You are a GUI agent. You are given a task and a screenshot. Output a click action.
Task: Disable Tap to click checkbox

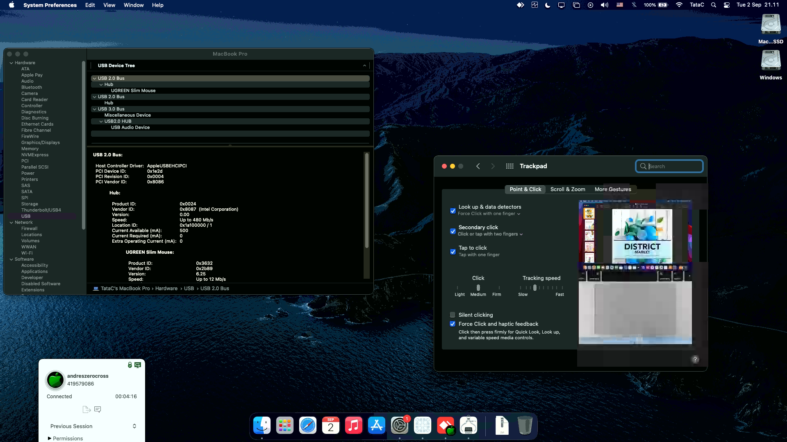pyautogui.click(x=453, y=252)
